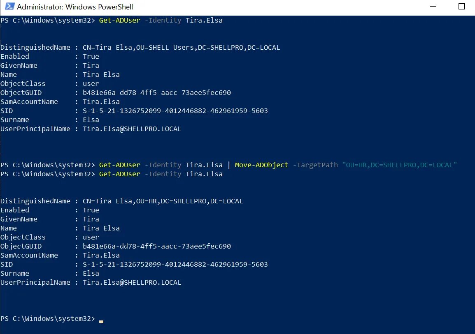Click the ObjectClass user value in second output

click(91, 237)
